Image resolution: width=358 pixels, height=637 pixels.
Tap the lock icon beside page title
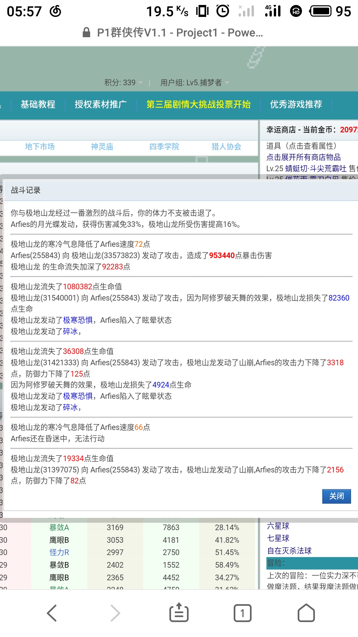tap(87, 33)
